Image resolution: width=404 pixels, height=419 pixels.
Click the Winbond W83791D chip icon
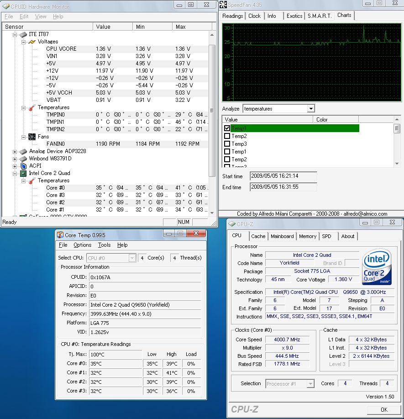point(23,159)
